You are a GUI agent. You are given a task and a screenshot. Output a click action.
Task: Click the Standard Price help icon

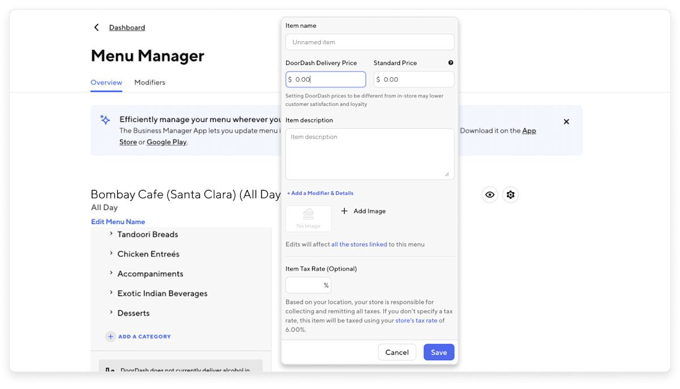[451, 63]
